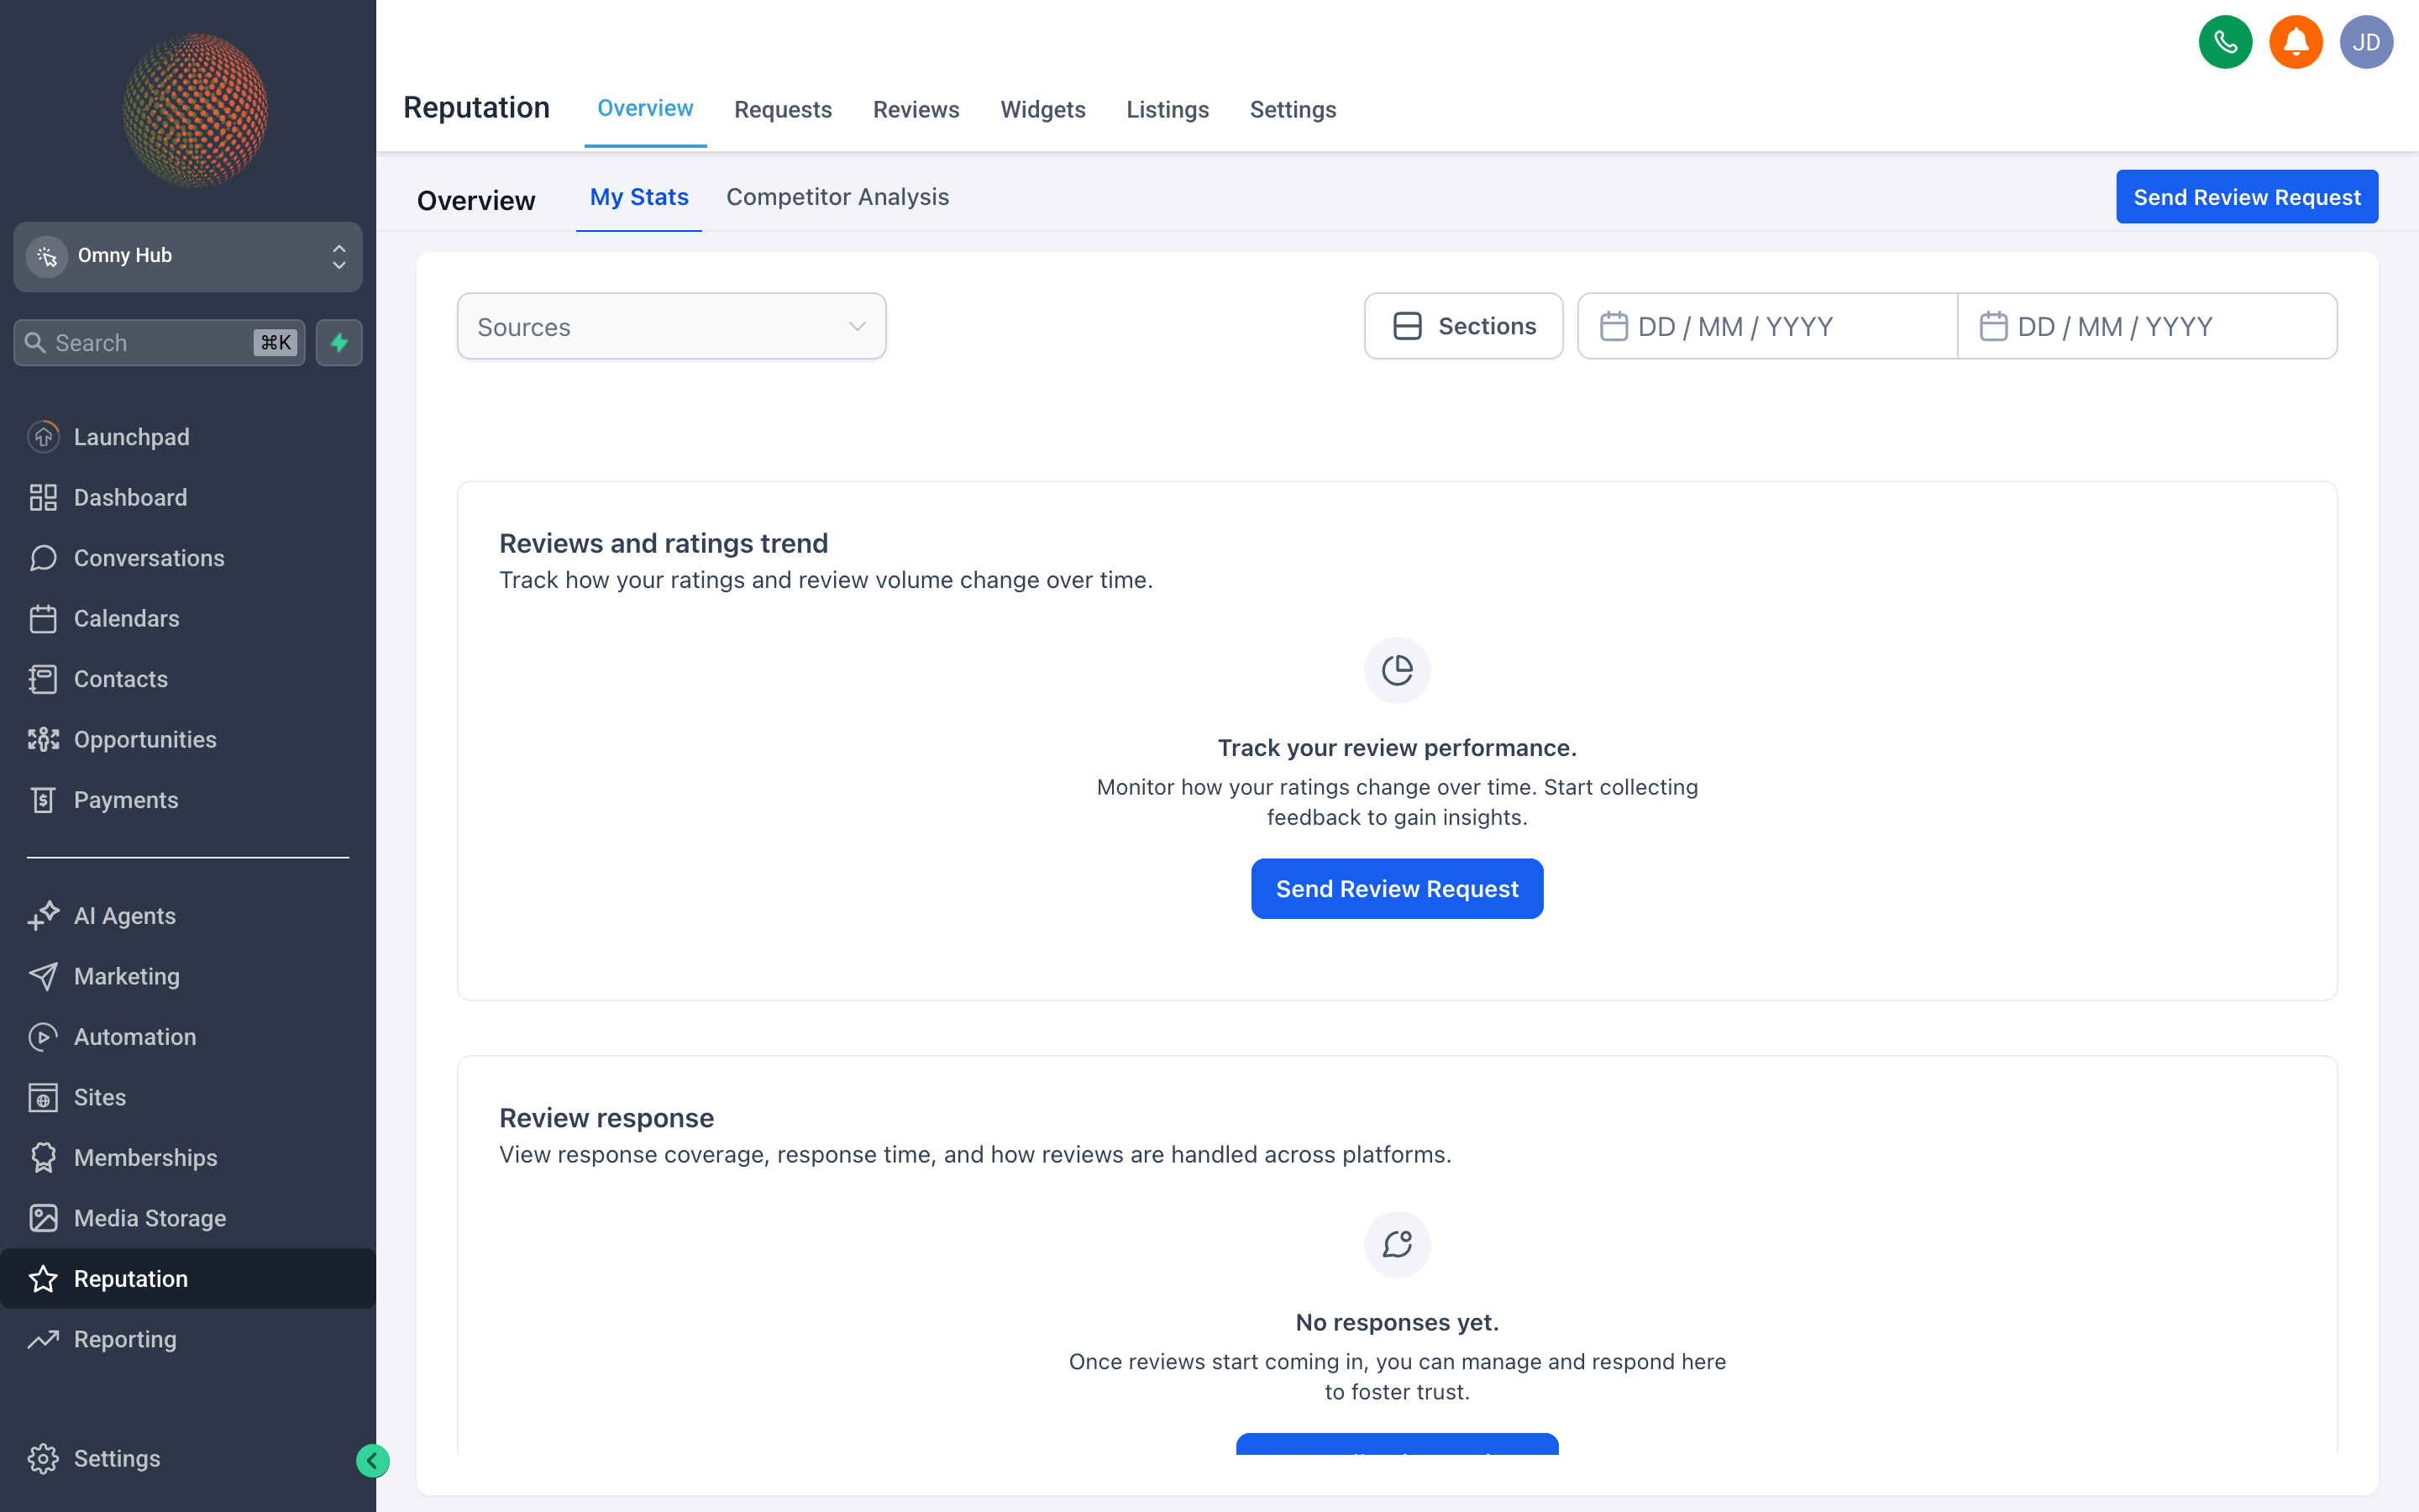Click the Media Storage image icon
Screen dimensions: 2419x1512
click(43, 1218)
